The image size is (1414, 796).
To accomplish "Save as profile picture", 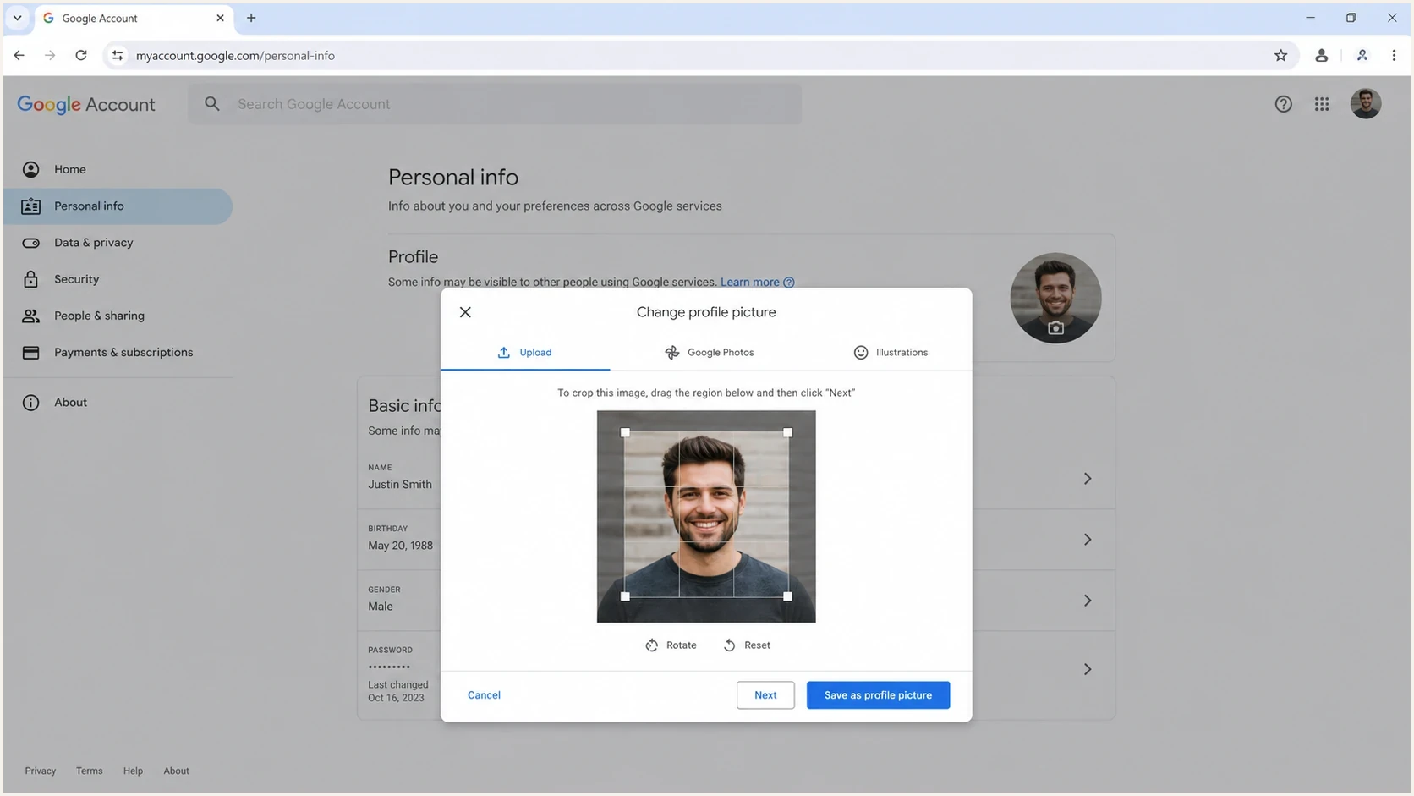I will click(x=878, y=695).
